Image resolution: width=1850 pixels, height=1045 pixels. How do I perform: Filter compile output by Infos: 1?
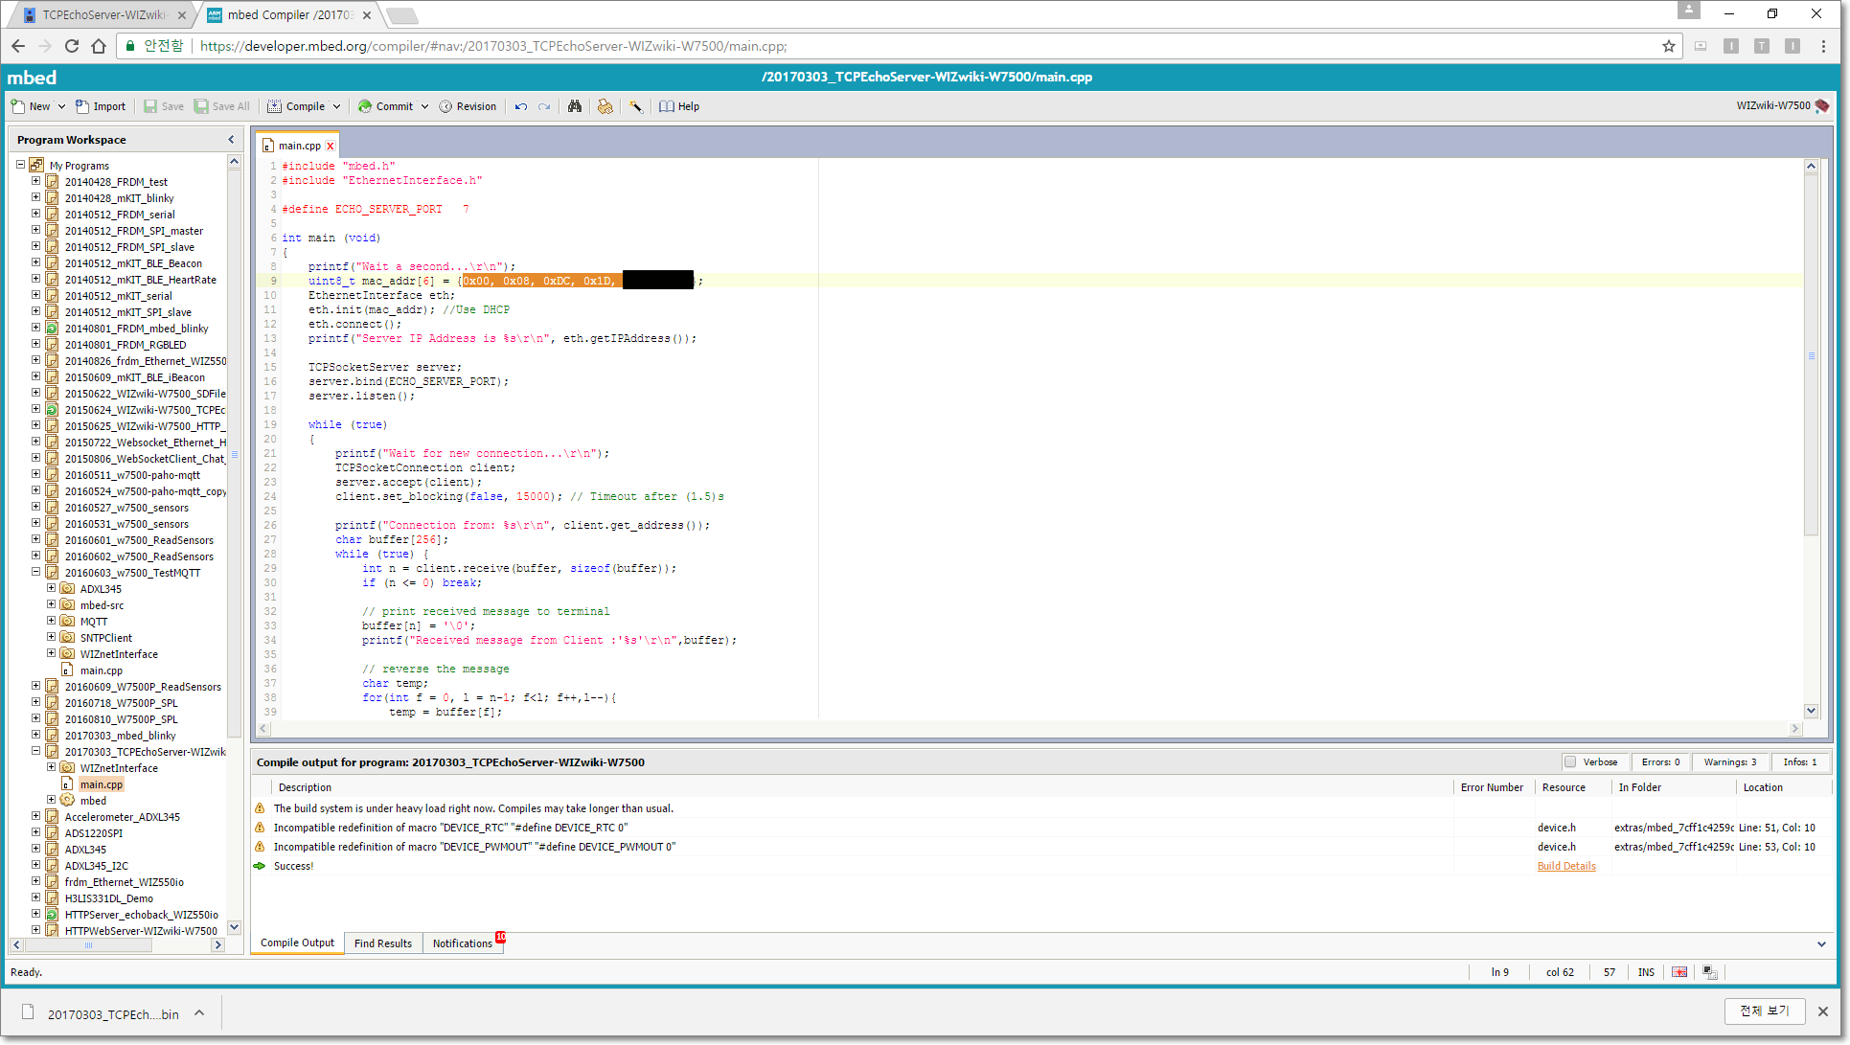[1799, 762]
